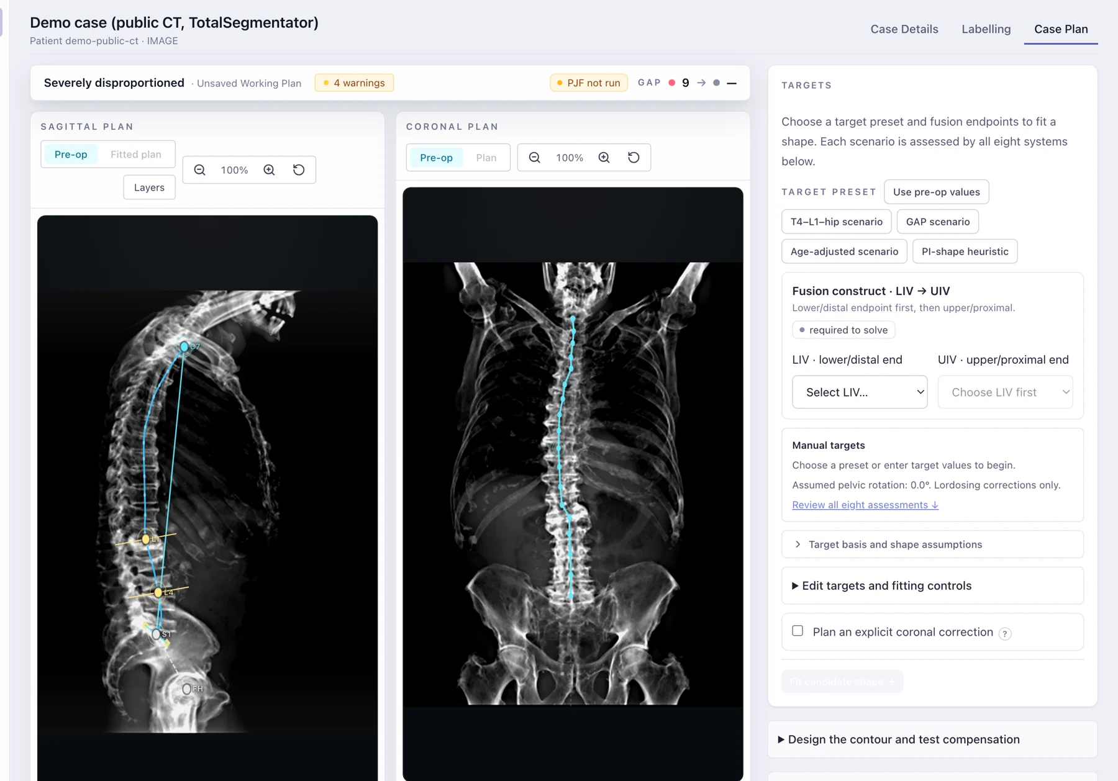
Task: Select the FH femoral head marker
Action: tap(186, 688)
